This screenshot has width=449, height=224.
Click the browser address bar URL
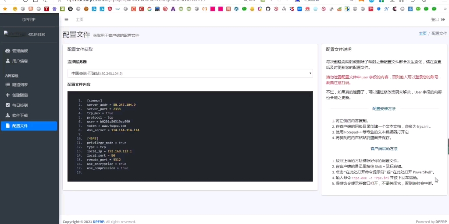pos(136,1)
